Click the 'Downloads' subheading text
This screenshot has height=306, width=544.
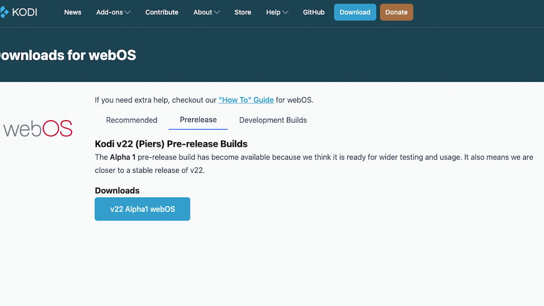tap(117, 191)
